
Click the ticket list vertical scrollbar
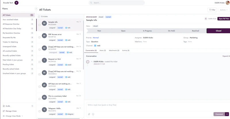tap(83, 45)
